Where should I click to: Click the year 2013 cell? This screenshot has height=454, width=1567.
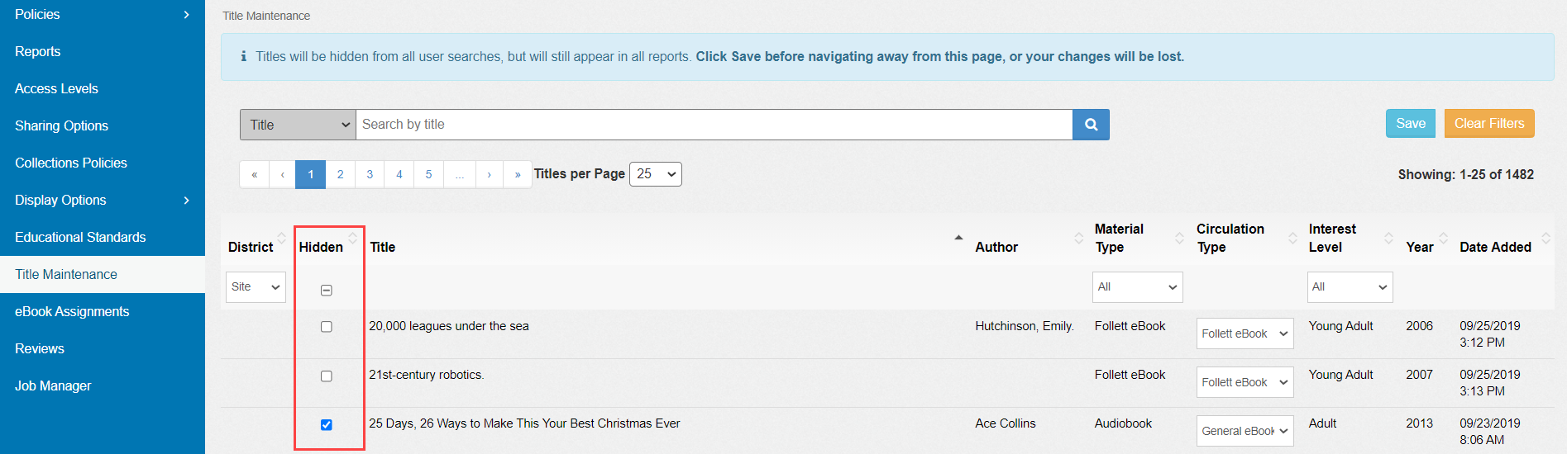point(1419,423)
